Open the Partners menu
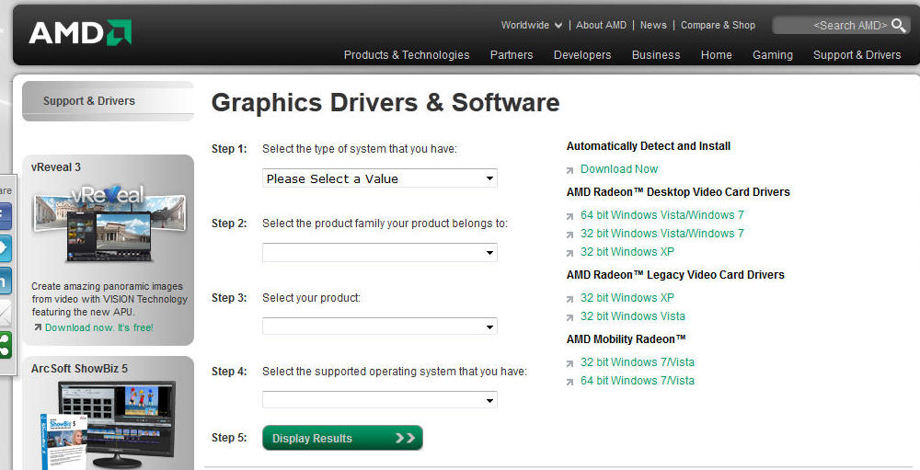 (512, 55)
